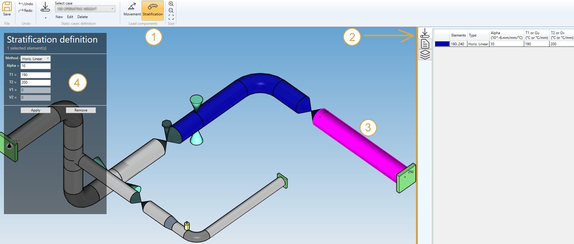Zoom out with the magnifier minus icon

tap(171, 11)
